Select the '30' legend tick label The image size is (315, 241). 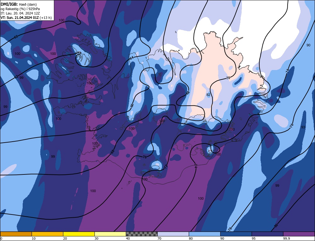click(x=97, y=238)
